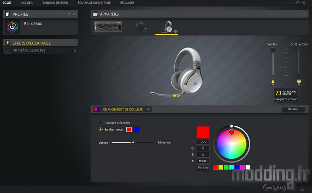This screenshot has width=312, height=193.
Task: Open Effets d'éclairage section
Action: (41, 43)
